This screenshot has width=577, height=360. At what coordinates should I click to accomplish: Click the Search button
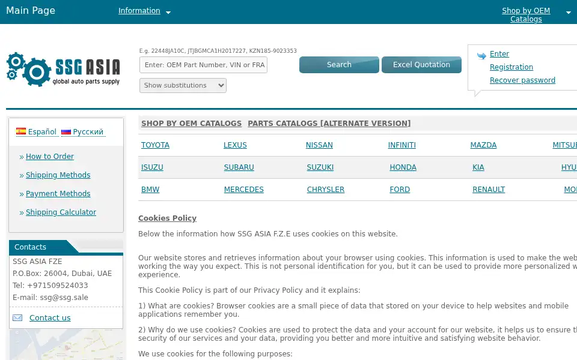pyautogui.click(x=339, y=65)
